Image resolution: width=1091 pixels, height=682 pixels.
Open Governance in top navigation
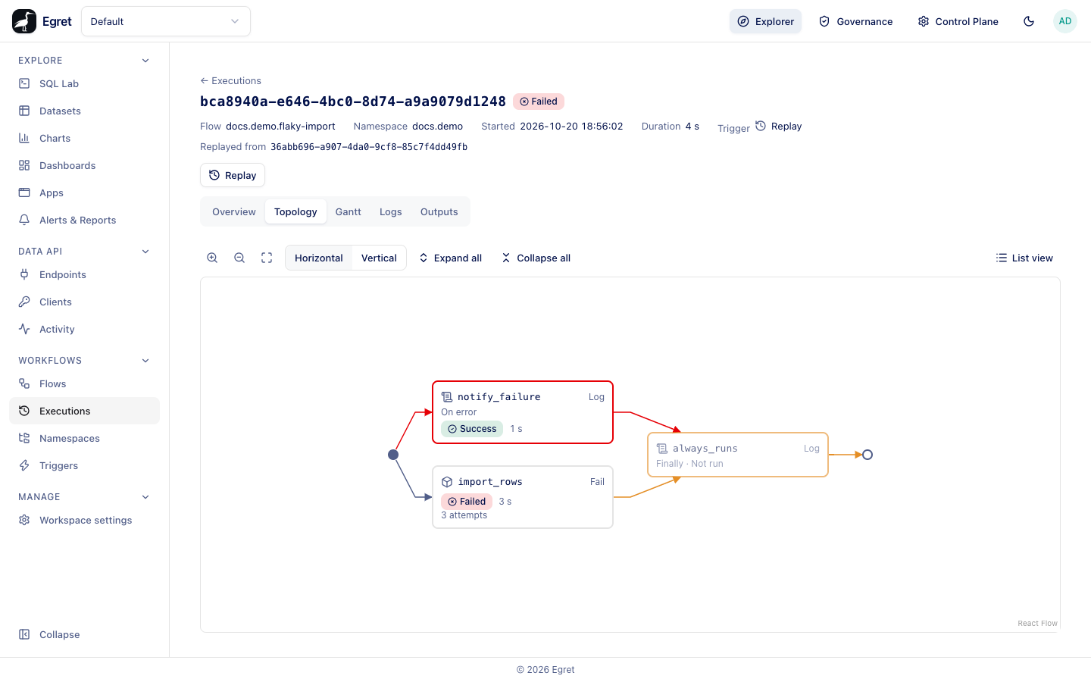[855, 21]
